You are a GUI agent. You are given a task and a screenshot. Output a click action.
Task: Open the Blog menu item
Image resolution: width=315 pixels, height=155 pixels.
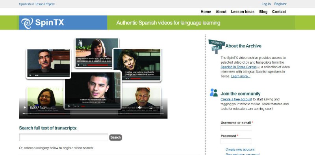pyautogui.click(x=263, y=12)
